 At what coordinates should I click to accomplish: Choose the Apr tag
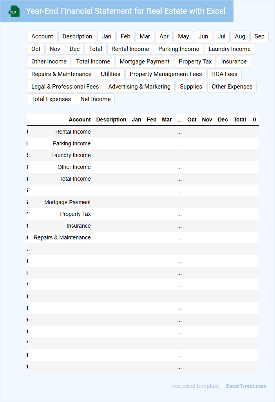click(x=164, y=36)
